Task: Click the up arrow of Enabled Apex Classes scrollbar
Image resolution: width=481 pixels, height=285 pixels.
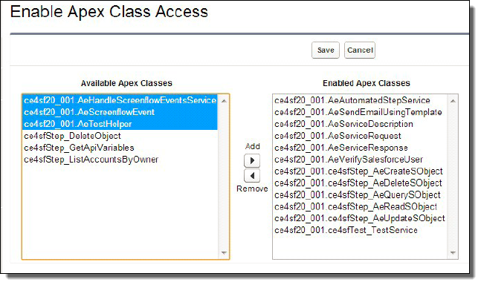Action: (x=453, y=101)
